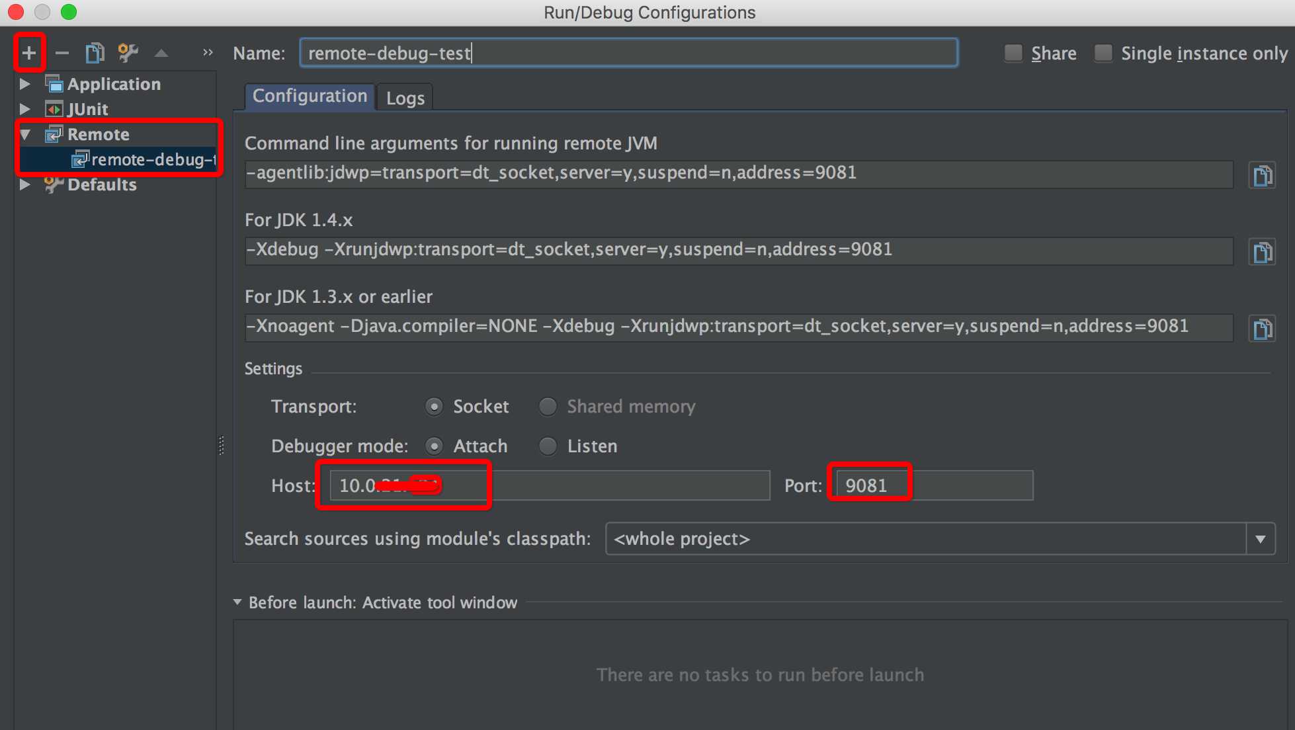Click the add new configuration plus icon

tap(29, 52)
